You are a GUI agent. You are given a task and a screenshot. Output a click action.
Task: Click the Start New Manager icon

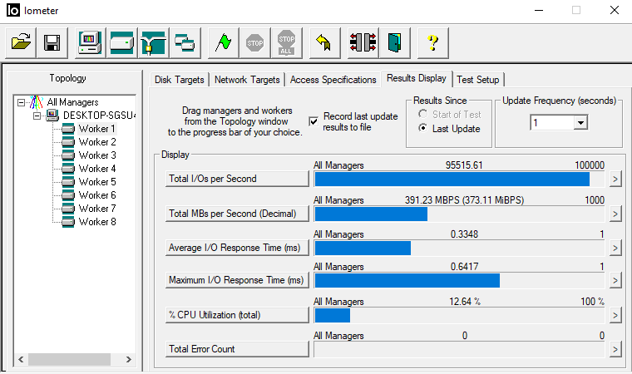click(90, 42)
